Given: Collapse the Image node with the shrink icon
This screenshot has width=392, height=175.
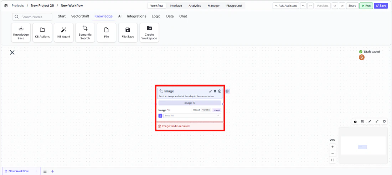Looking at the screenshot, I should [211, 91].
